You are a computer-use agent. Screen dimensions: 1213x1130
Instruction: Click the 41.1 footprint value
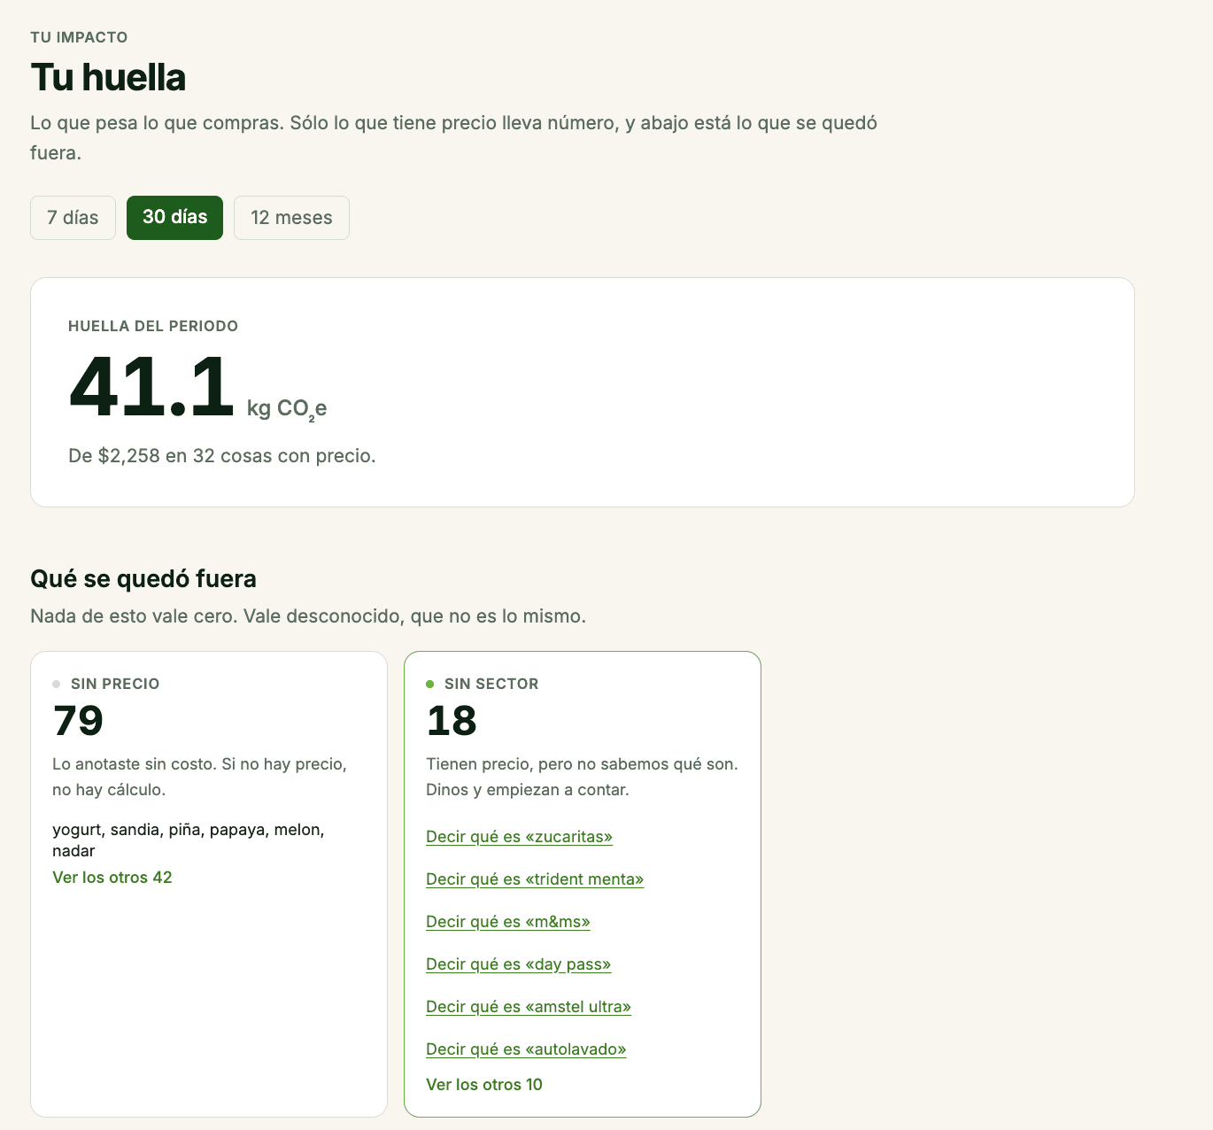coord(151,387)
